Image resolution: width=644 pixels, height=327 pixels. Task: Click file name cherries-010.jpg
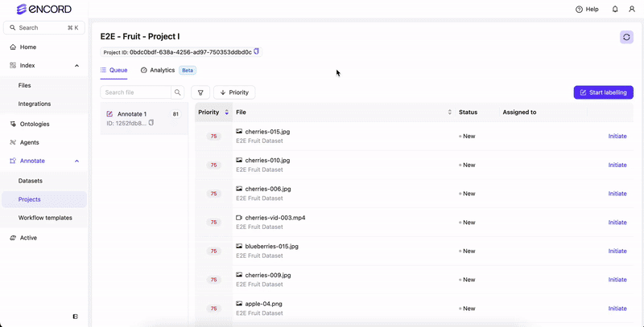coord(268,160)
